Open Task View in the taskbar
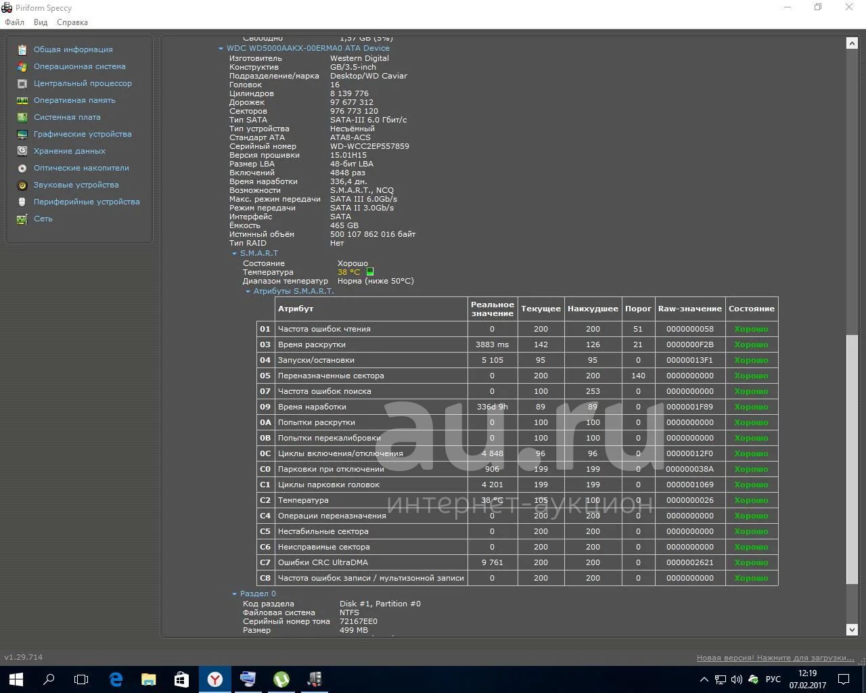The height and width of the screenshot is (693, 866). 81,679
